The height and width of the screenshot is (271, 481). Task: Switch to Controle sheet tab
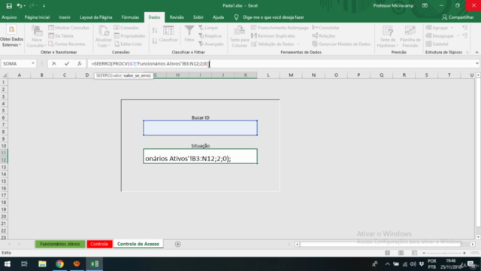pos(99,244)
